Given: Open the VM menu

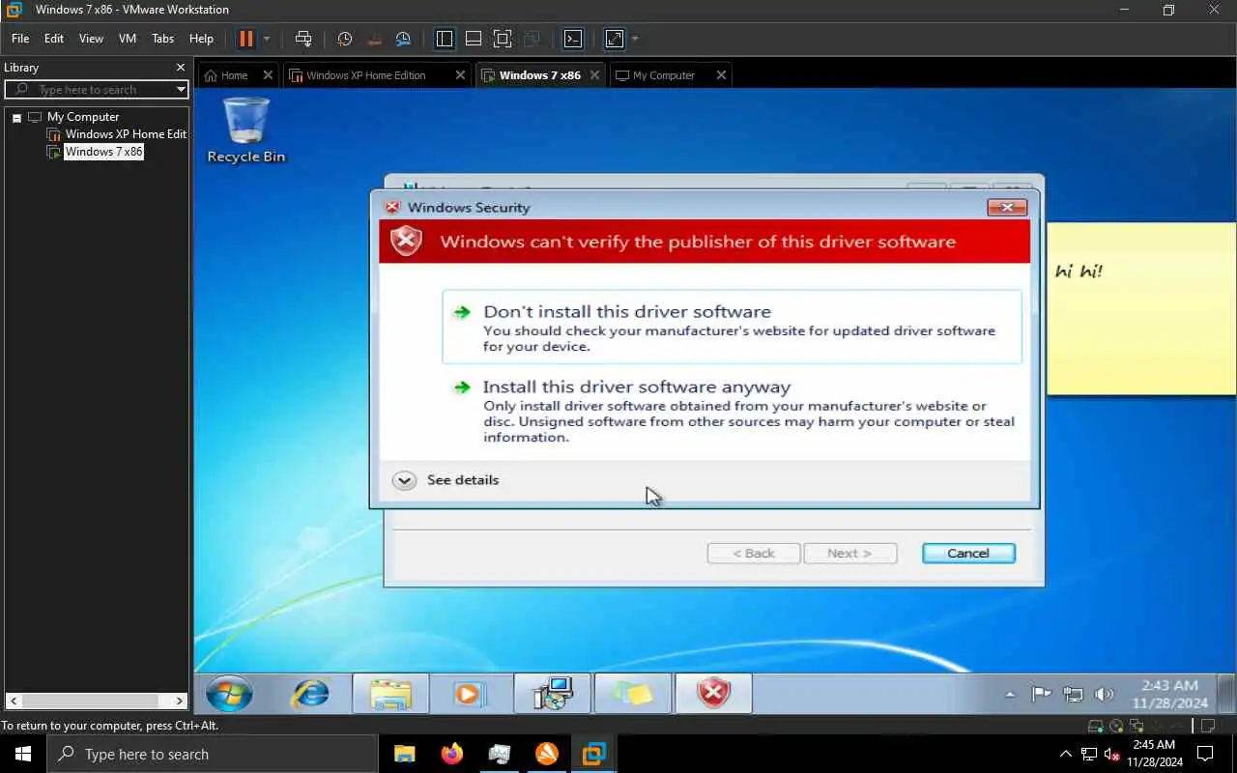Looking at the screenshot, I should [128, 39].
